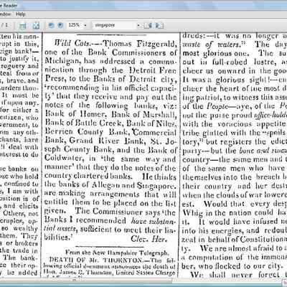Viewport: 287px width, 287px height.
Task: Open the find options dropdown arrow
Action: (138, 25)
